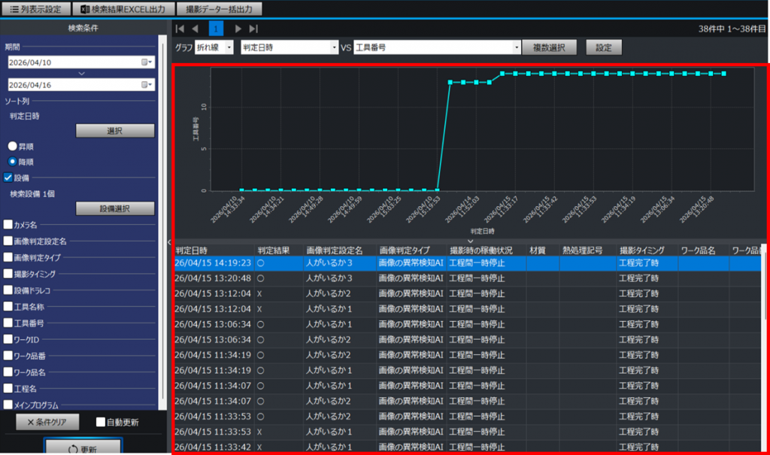Collapse graph area with the chevron below chart
The height and width of the screenshot is (455, 770).
click(x=471, y=241)
